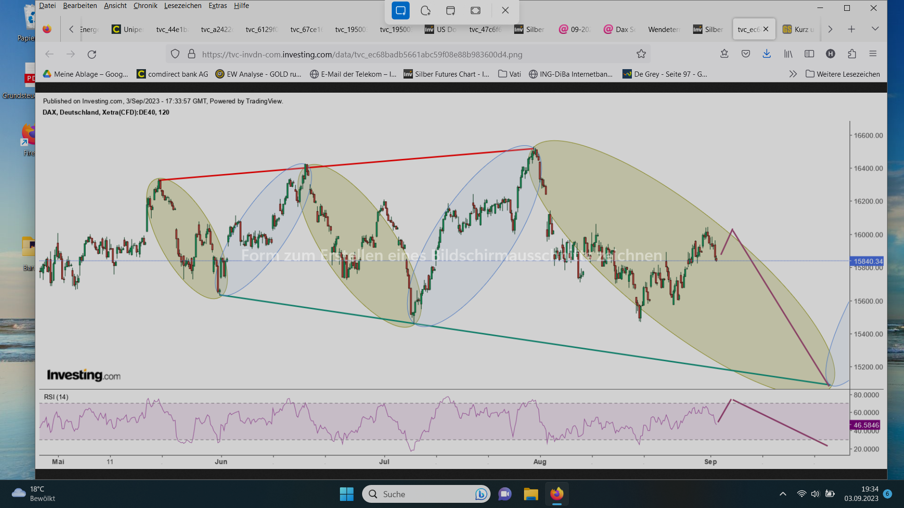Open the Firefox application menu
The height and width of the screenshot is (508, 904).
[873, 54]
